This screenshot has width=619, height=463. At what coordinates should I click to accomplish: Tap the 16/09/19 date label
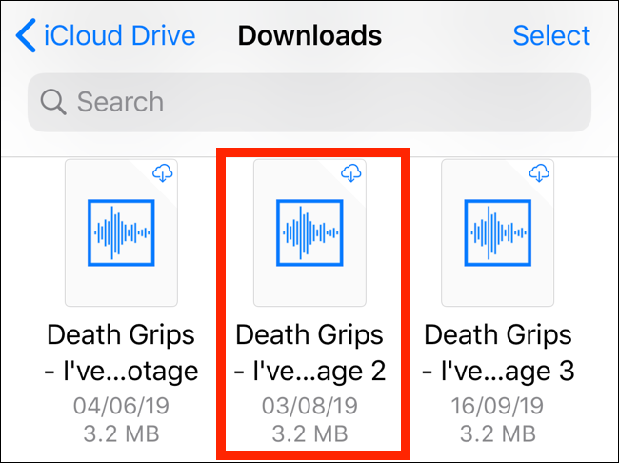pos(498,404)
